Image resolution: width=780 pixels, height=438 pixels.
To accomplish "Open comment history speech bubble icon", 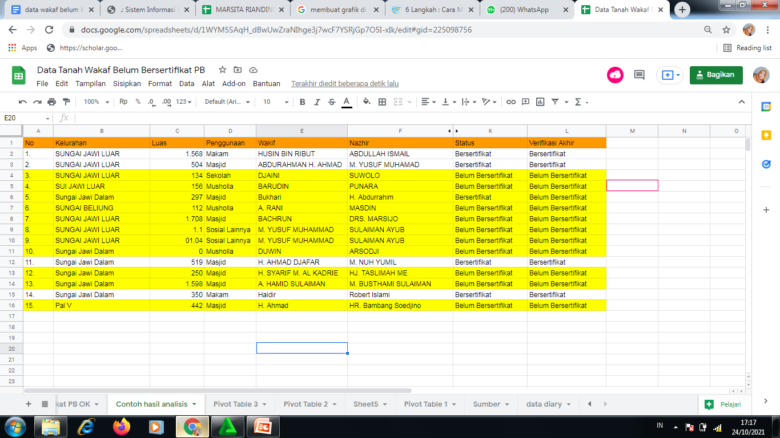I will pos(639,75).
